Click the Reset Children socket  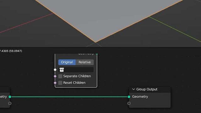[x=55, y=83]
